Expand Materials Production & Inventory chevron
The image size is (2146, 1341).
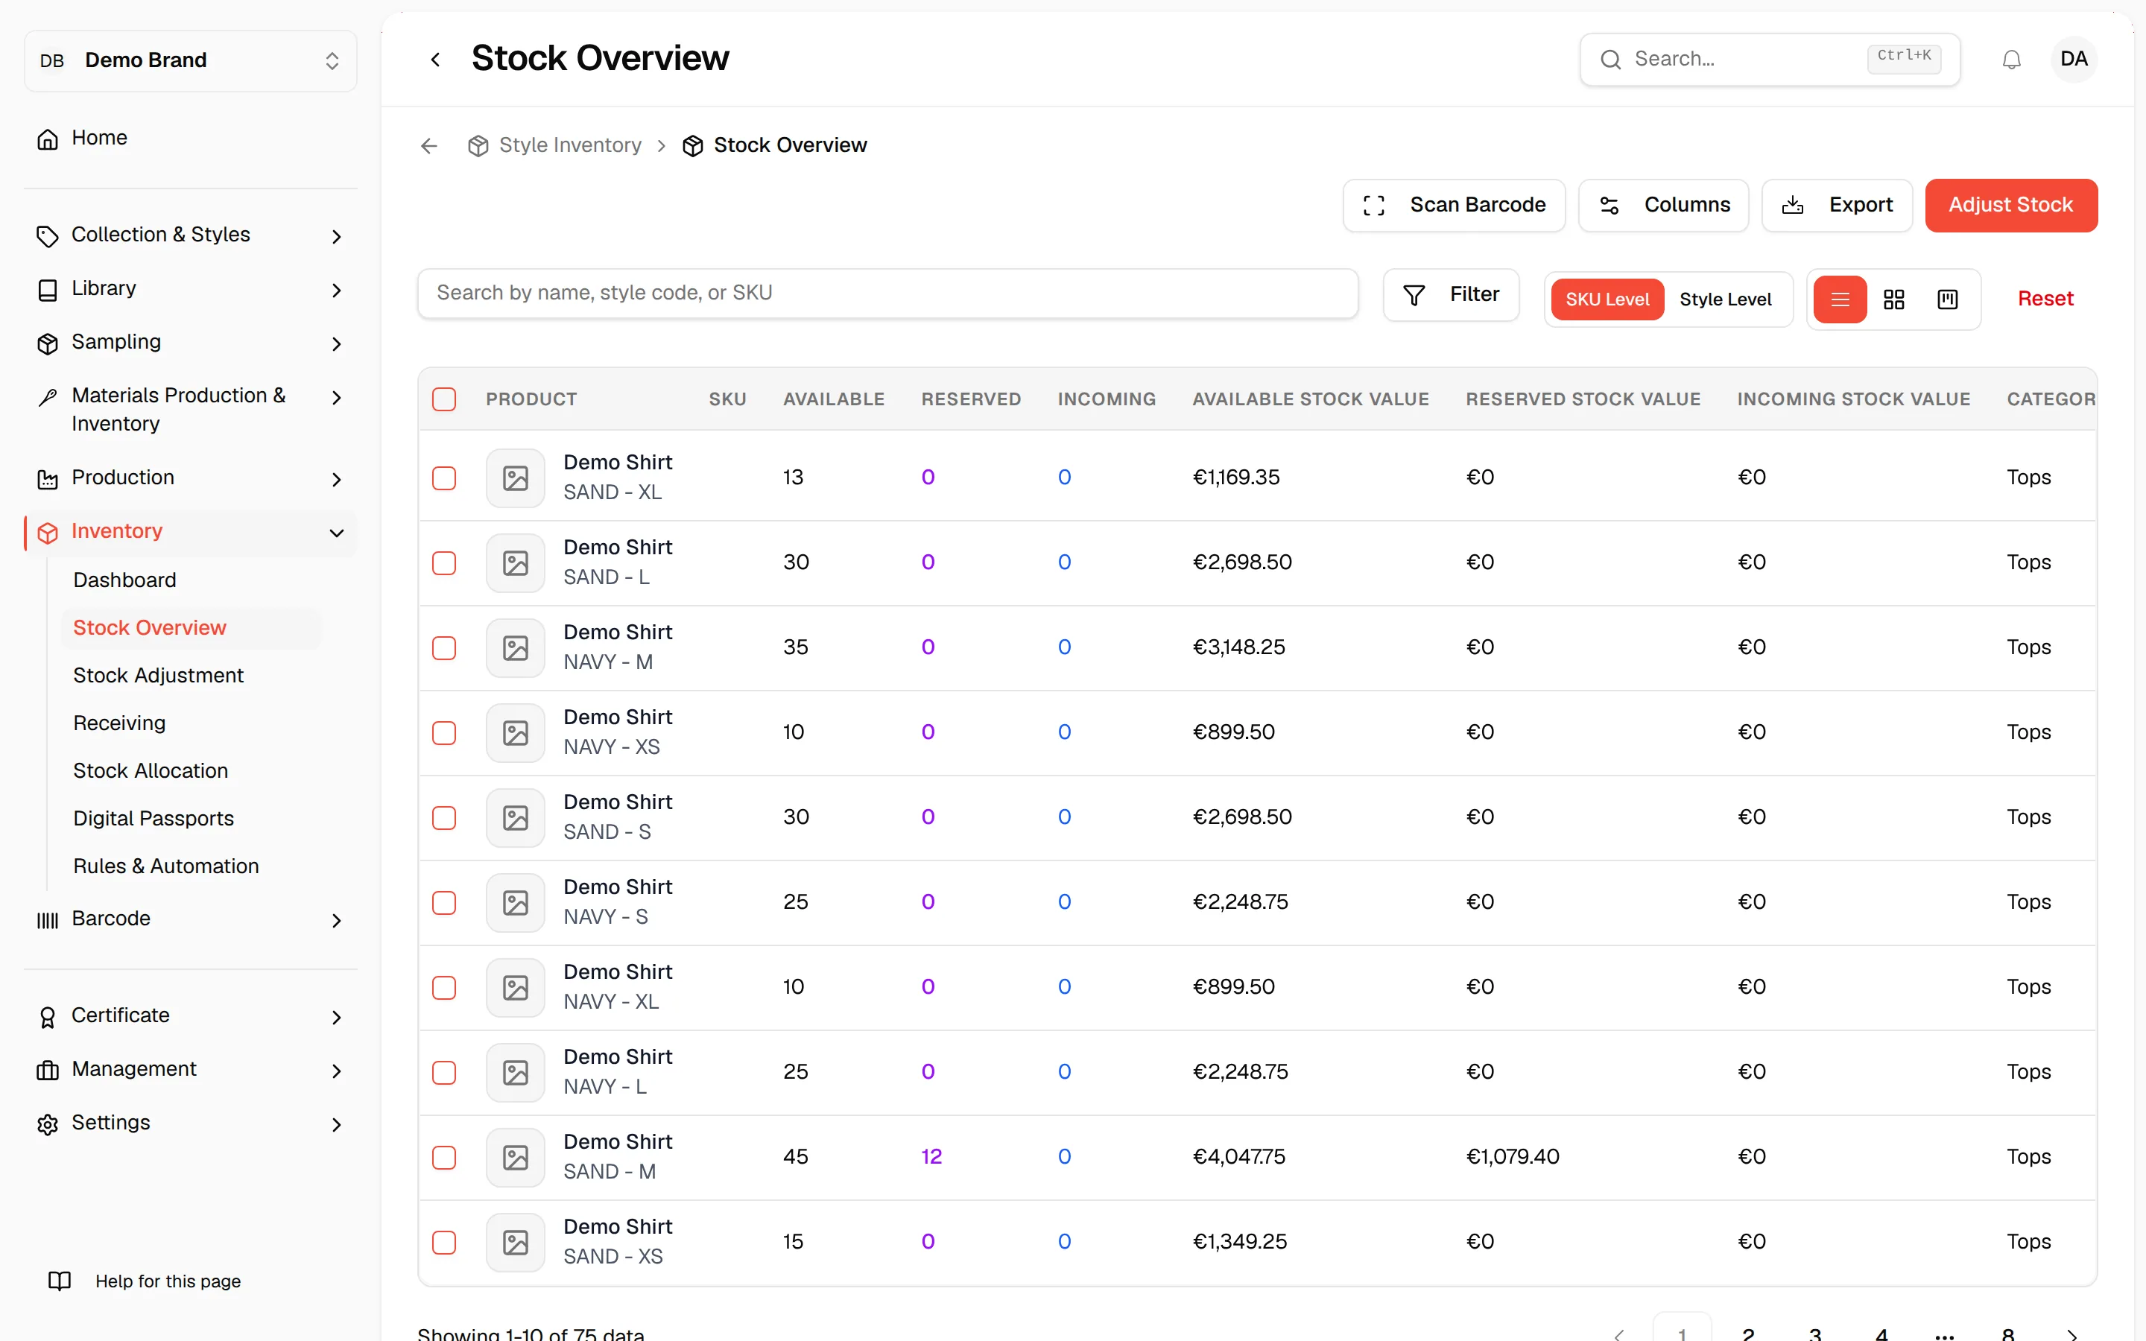(x=336, y=397)
